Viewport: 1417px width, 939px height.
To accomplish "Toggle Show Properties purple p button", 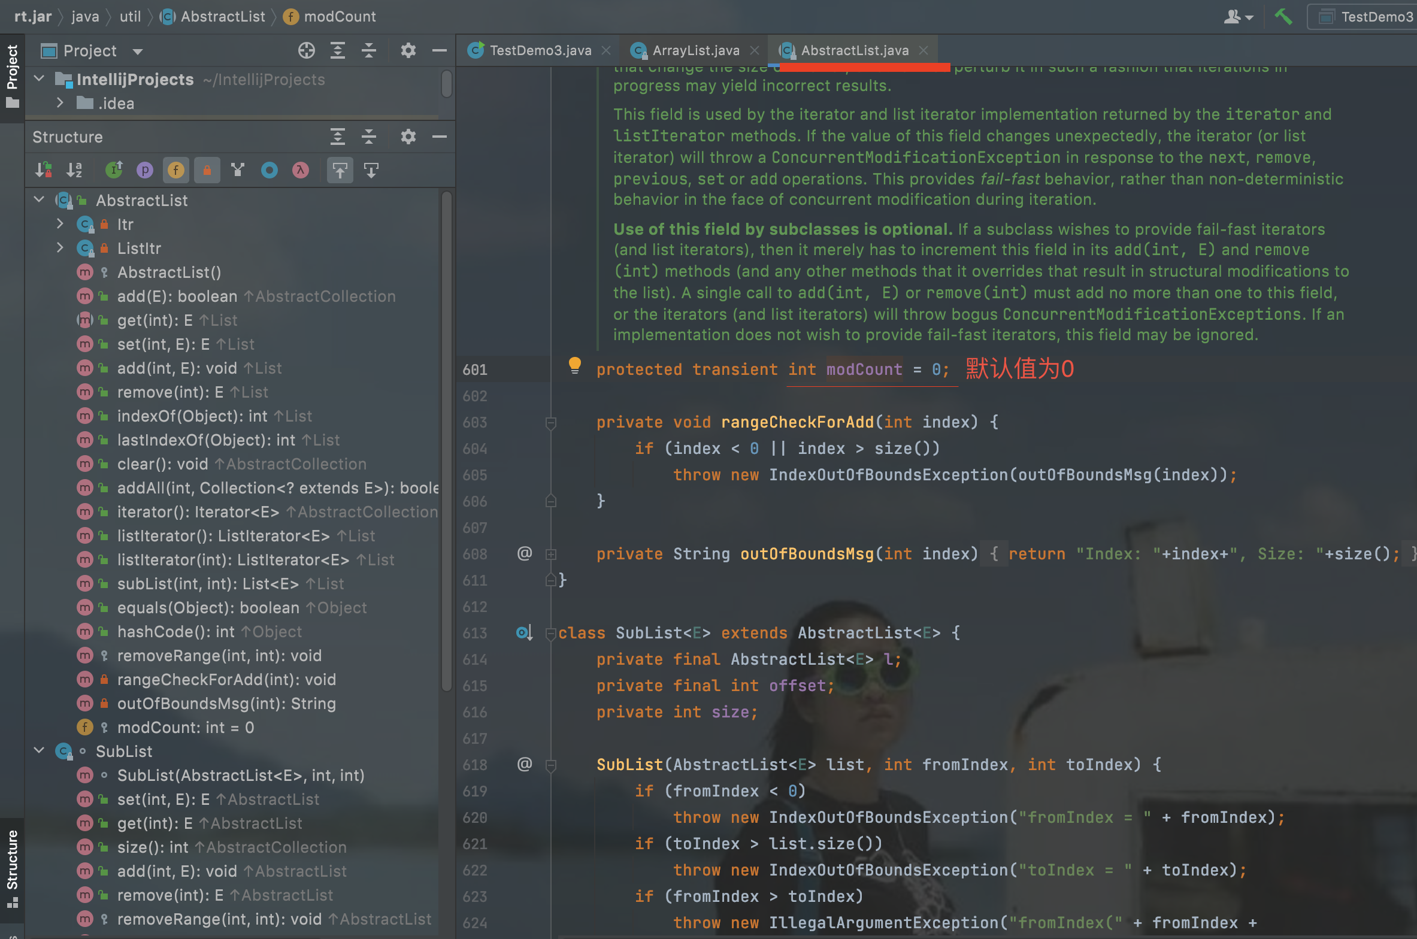I will [145, 171].
